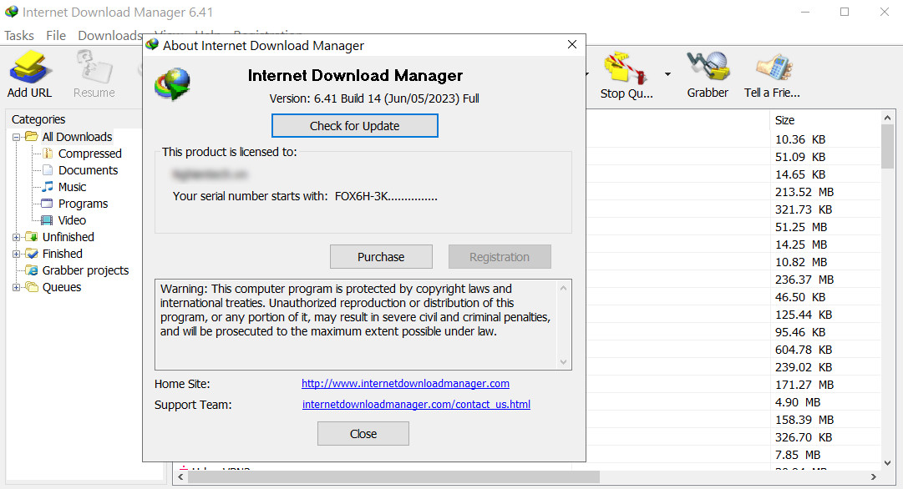This screenshot has height=489, width=903.
Task: Click the horizontal scroll-left arrow
Action: (180, 477)
